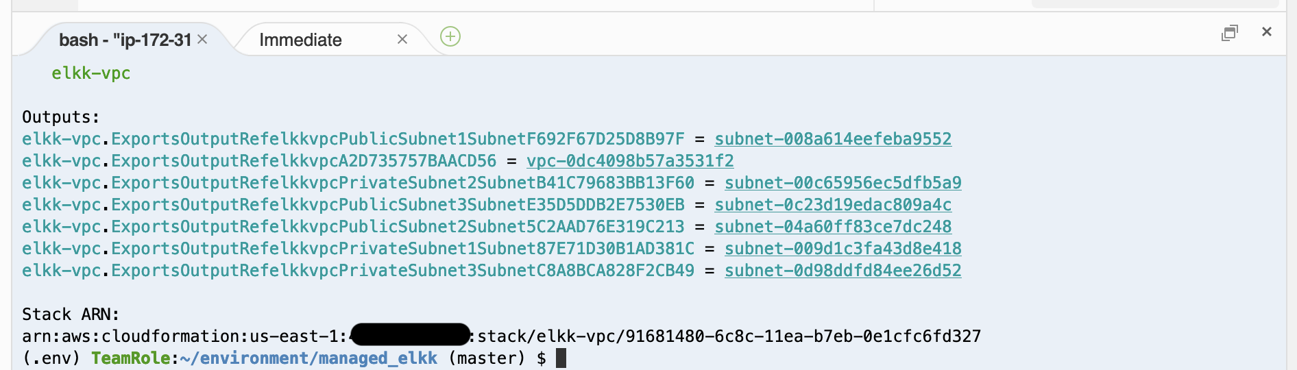1297x370 pixels.
Task: Click the TeamRole text in prompt
Action: tap(130, 358)
